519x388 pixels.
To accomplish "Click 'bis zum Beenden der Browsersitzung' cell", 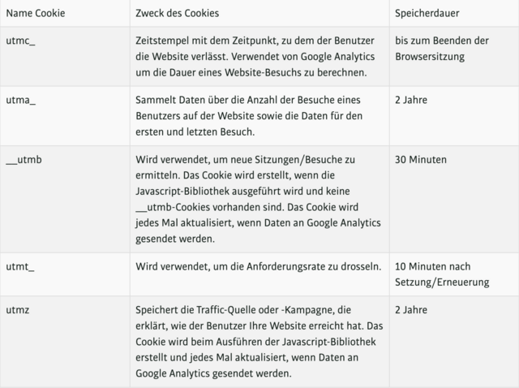I will click(442, 49).
